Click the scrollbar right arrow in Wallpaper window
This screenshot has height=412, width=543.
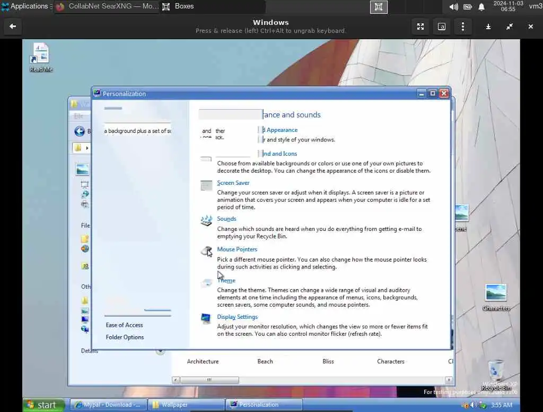tap(449, 380)
